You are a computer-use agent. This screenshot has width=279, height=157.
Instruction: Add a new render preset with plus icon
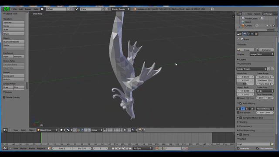coord(269,69)
